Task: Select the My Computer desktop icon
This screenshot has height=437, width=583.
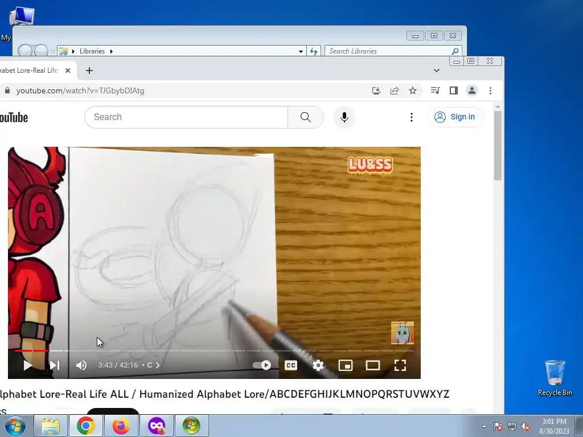Action: click(x=21, y=16)
